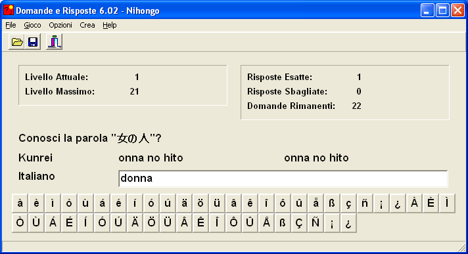The image size is (468, 254).
Task: Click the 'Livello Attuale:' label
Action: tap(57, 77)
